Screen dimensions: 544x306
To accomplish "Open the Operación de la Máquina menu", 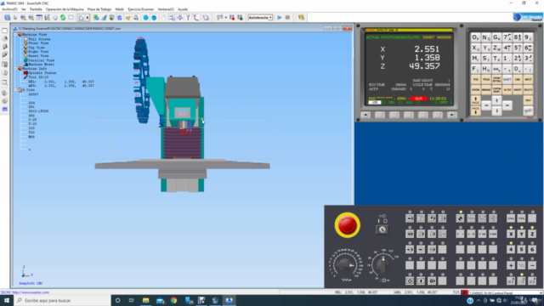I will point(65,9).
